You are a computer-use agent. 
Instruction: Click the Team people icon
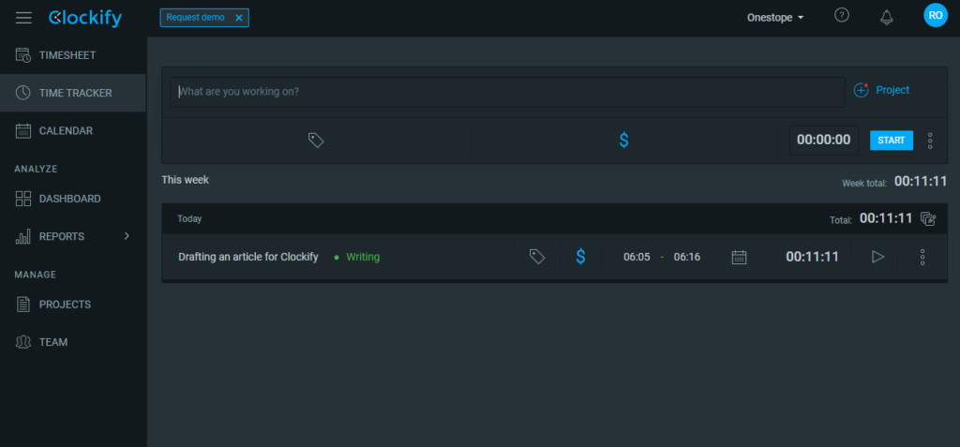23,342
